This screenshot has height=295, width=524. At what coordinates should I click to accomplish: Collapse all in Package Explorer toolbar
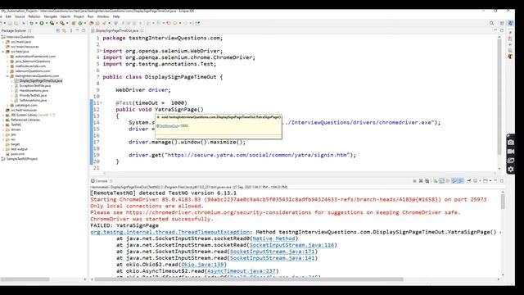[x=58, y=30]
